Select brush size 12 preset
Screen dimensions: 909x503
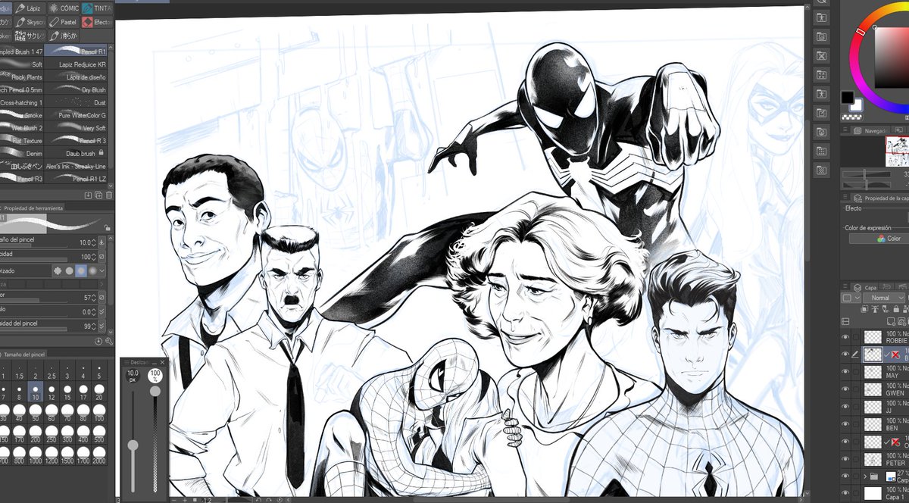click(x=52, y=392)
